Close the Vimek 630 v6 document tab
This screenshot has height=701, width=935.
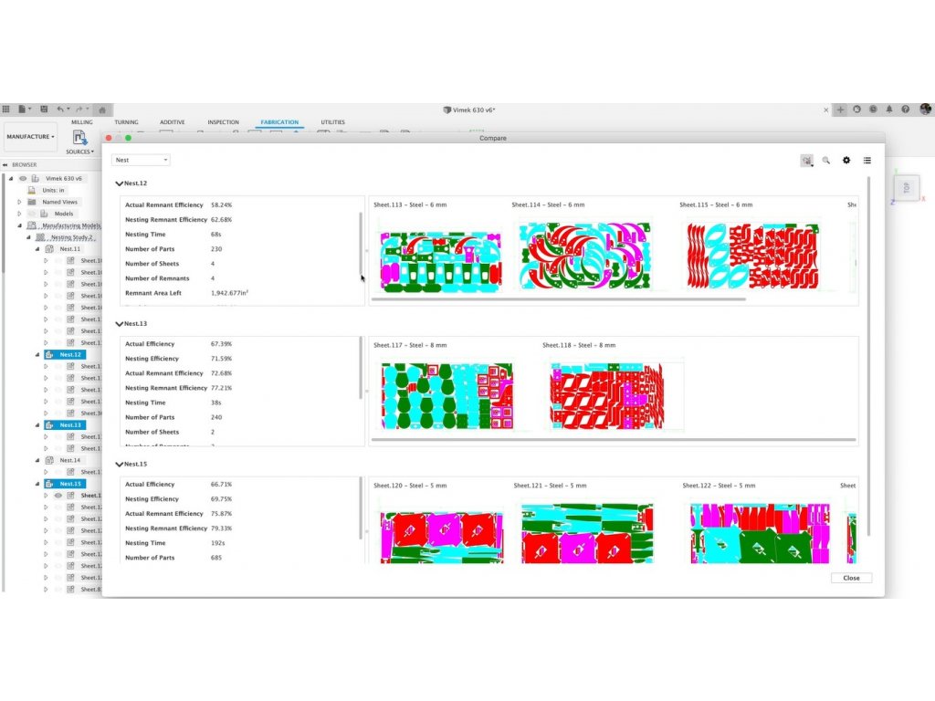click(x=825, y=110)
